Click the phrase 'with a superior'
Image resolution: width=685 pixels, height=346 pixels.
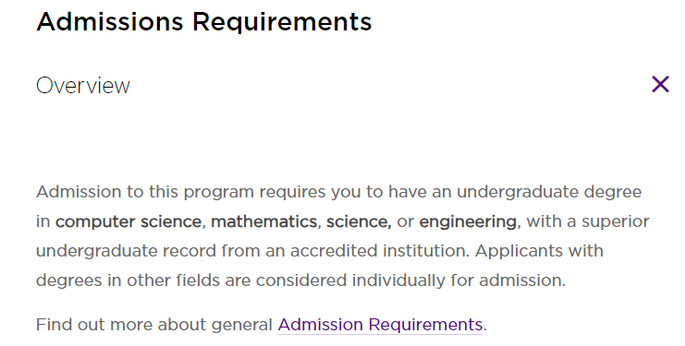coord(588,221)
